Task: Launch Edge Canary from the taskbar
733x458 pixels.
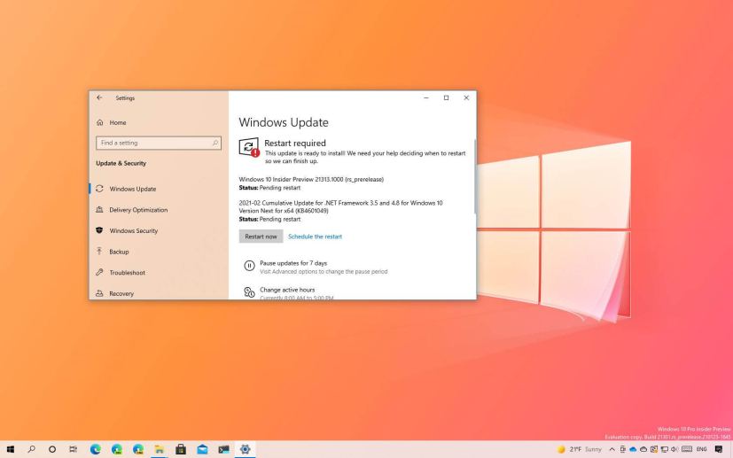Action: 138,450
